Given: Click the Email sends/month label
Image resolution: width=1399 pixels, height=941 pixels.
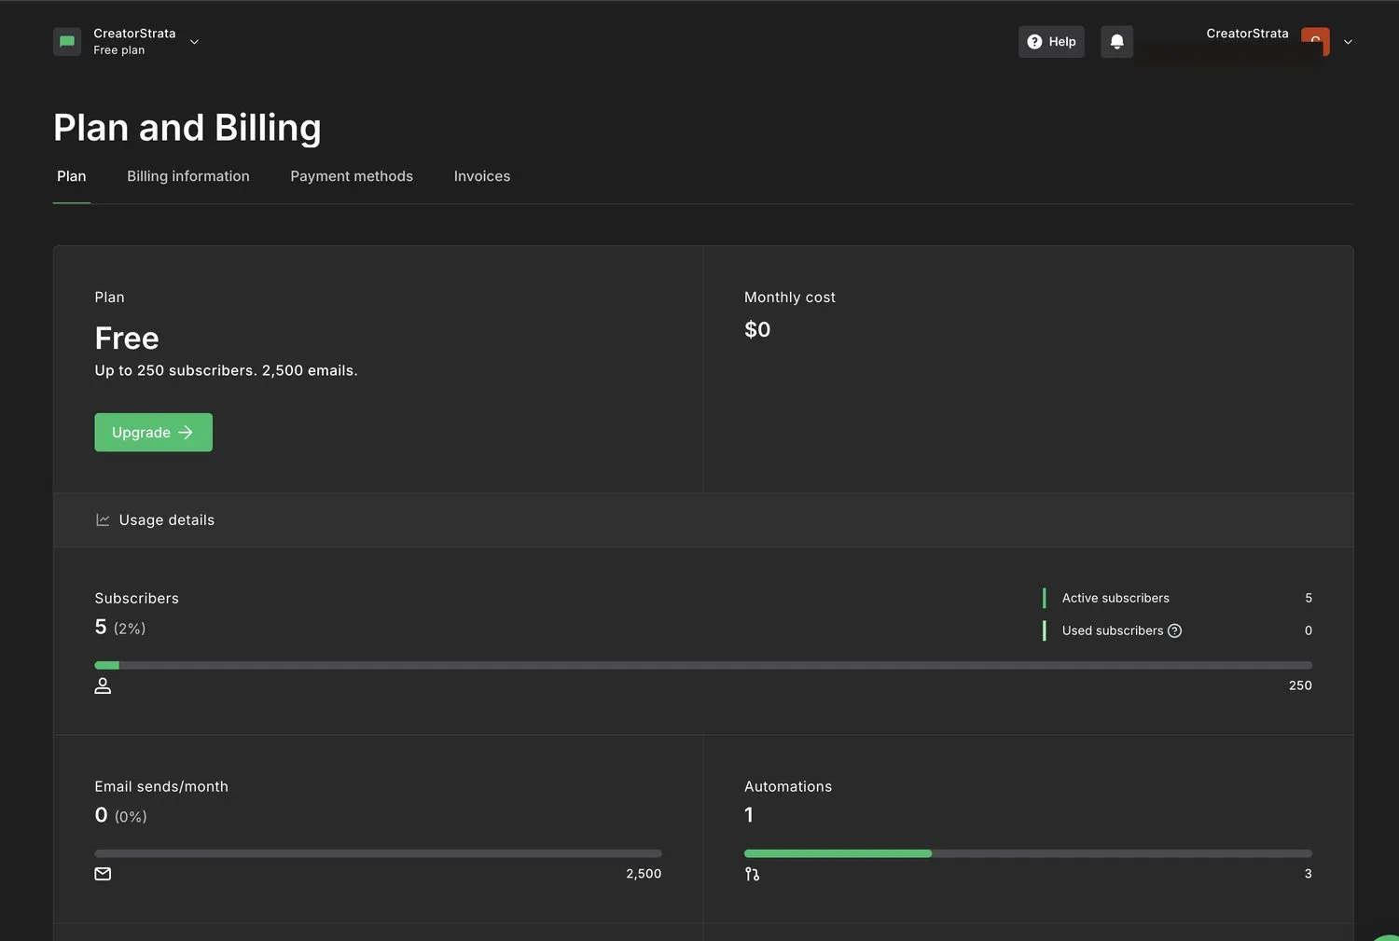Looking at the screenshot, I should [161, 786].
